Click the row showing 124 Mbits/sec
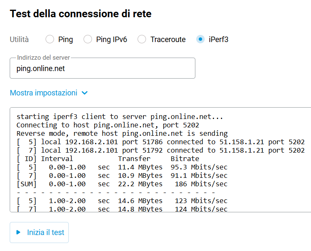Screen dimensions: 311x251 pos(122,209)
